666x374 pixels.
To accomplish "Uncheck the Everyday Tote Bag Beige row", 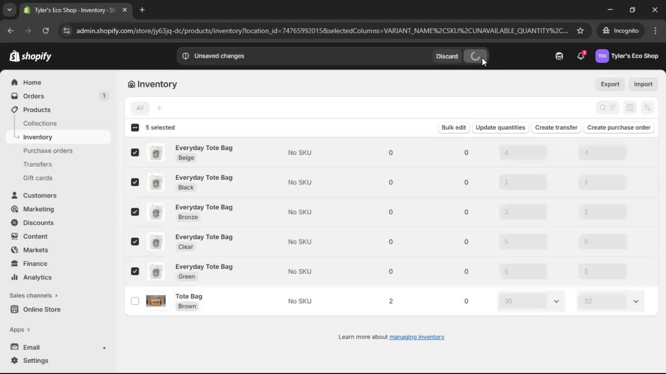I will point(135,152).
